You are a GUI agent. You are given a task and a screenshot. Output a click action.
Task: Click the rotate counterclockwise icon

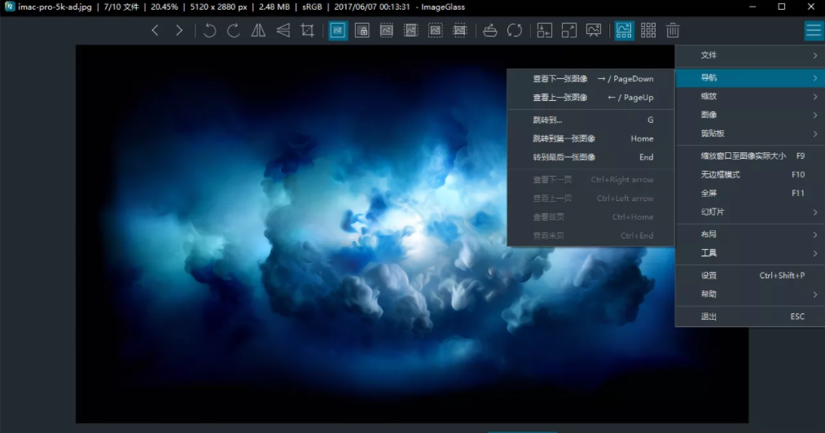pos(209,31)
